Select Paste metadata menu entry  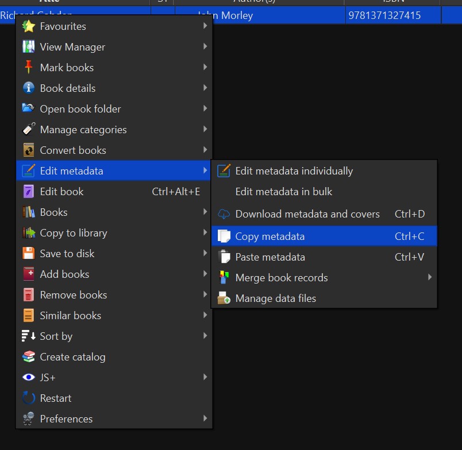(270, 257)
